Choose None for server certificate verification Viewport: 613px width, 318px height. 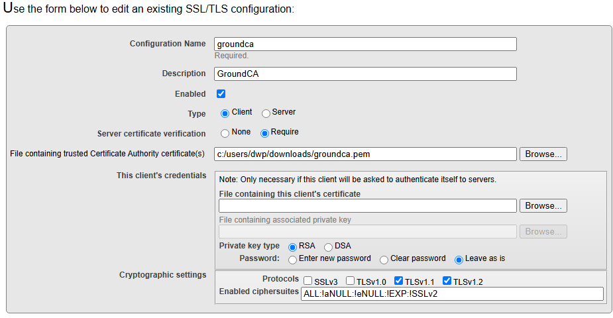tap(225, 134)
